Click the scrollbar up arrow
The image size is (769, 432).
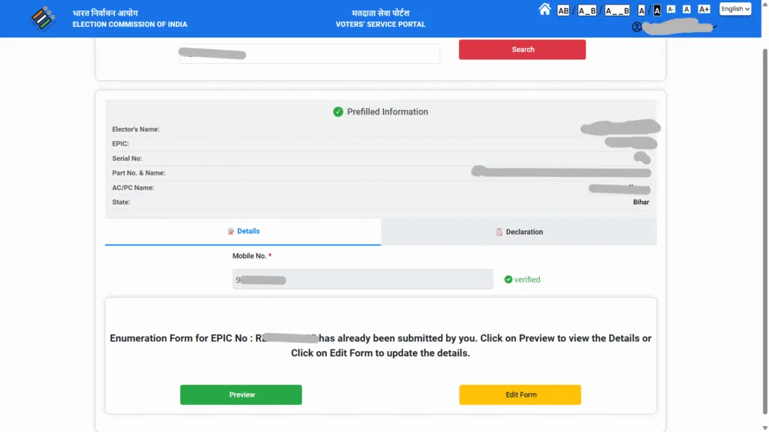coord(764,3)
